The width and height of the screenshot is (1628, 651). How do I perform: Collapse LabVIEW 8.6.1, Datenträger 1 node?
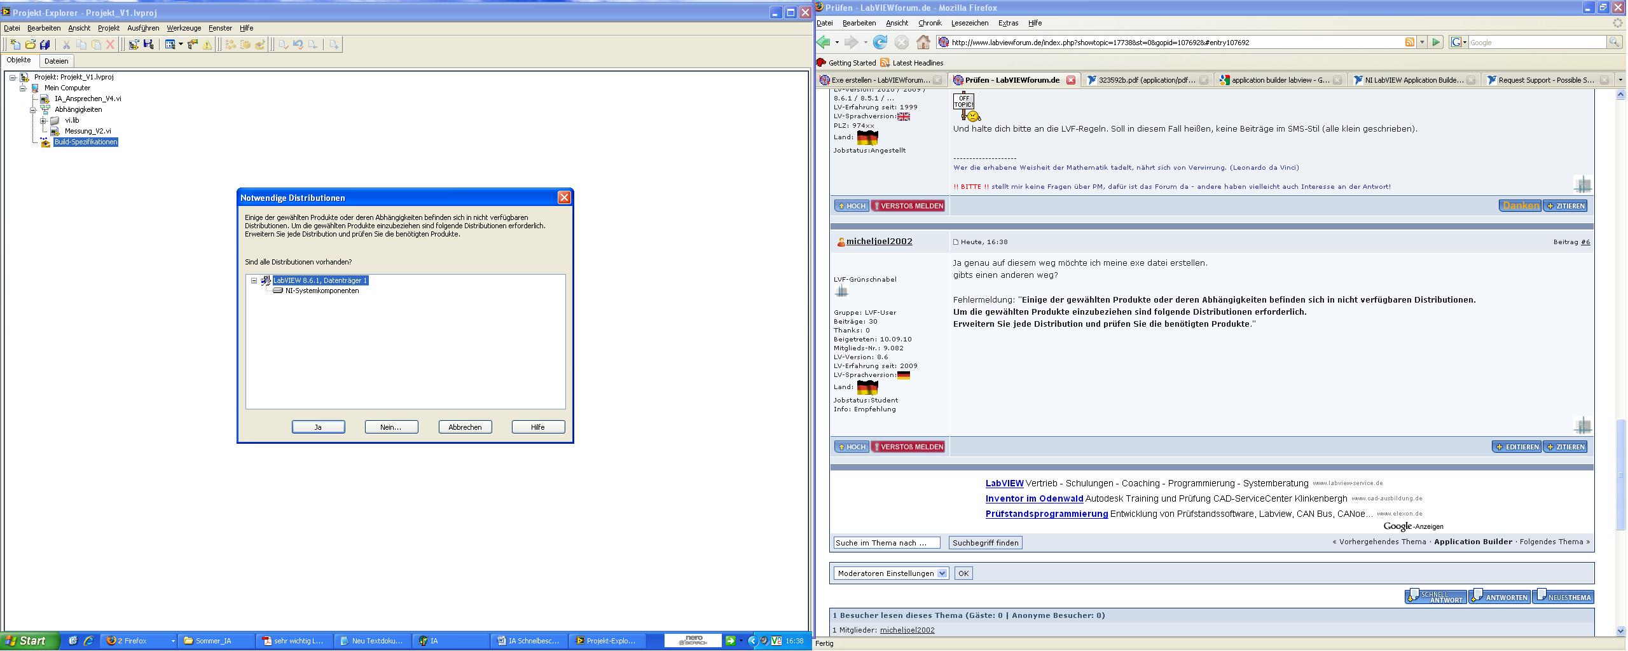[x=254, y=280]
